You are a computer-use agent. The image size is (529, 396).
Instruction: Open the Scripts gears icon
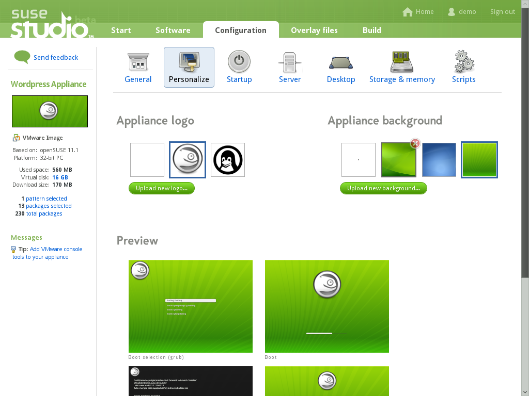point(463,62)
